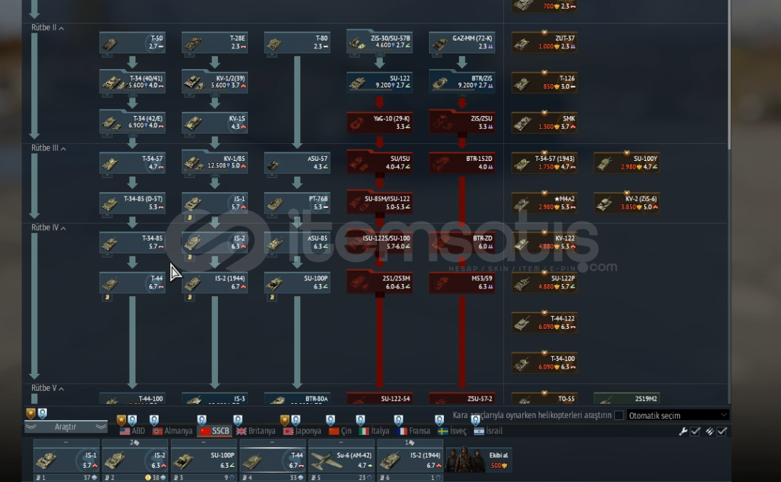The image size is (781, 482).
Task: Collapse the Rütbe V rank section
Action: [48, 388]
